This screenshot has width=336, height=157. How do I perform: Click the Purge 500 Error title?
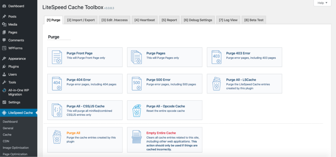(x=158, y=80)
